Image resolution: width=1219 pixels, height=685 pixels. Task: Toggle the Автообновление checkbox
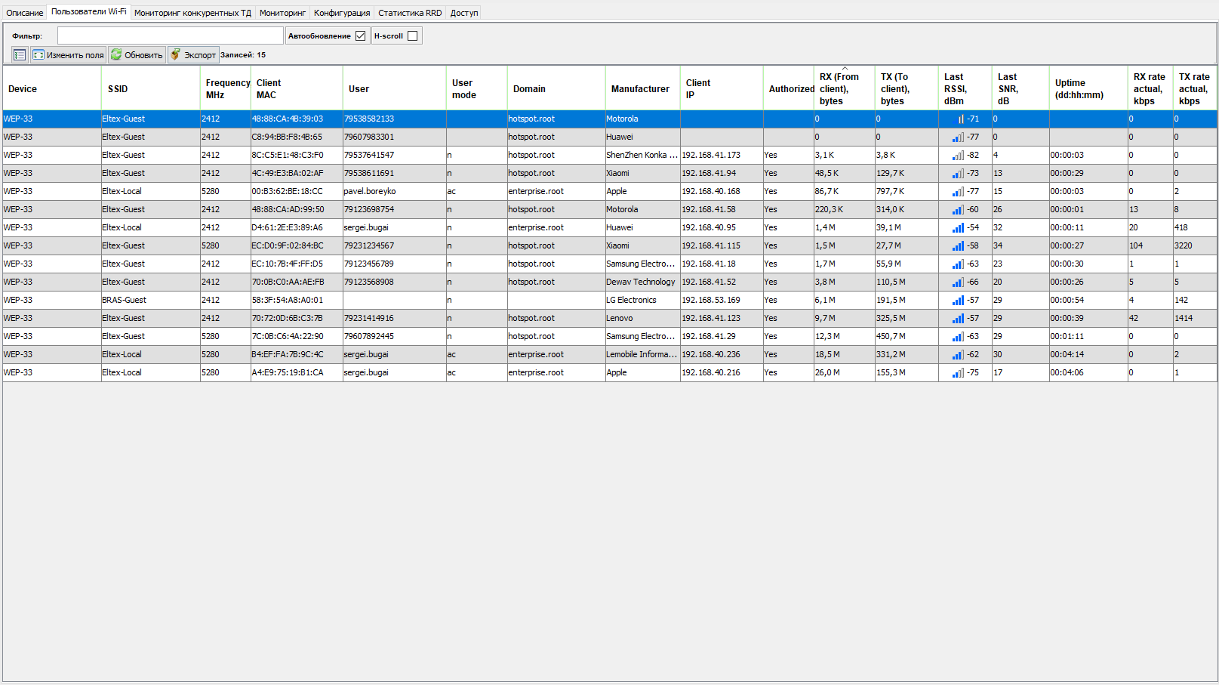(x=360, y=36)
